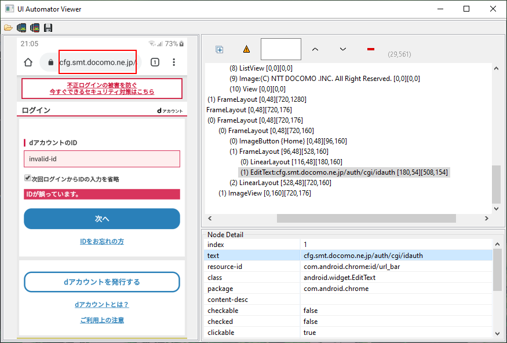Click the dアカウントとは？ link
The width and height of the screenshot is (507, 343).
coord(102,305)
